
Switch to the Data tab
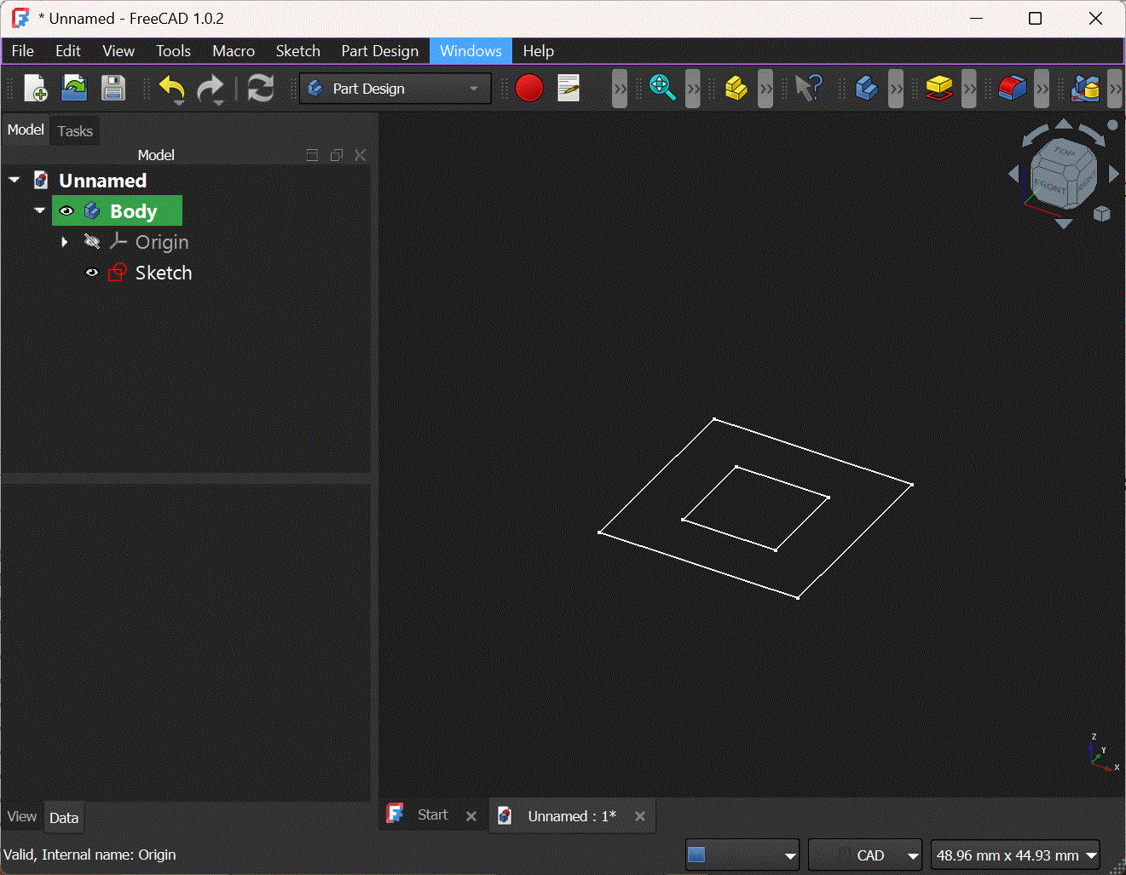[64, 816]
